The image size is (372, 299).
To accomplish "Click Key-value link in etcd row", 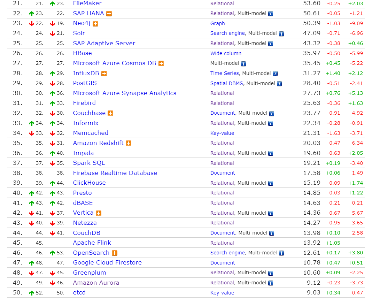I will tap(222, 293).
